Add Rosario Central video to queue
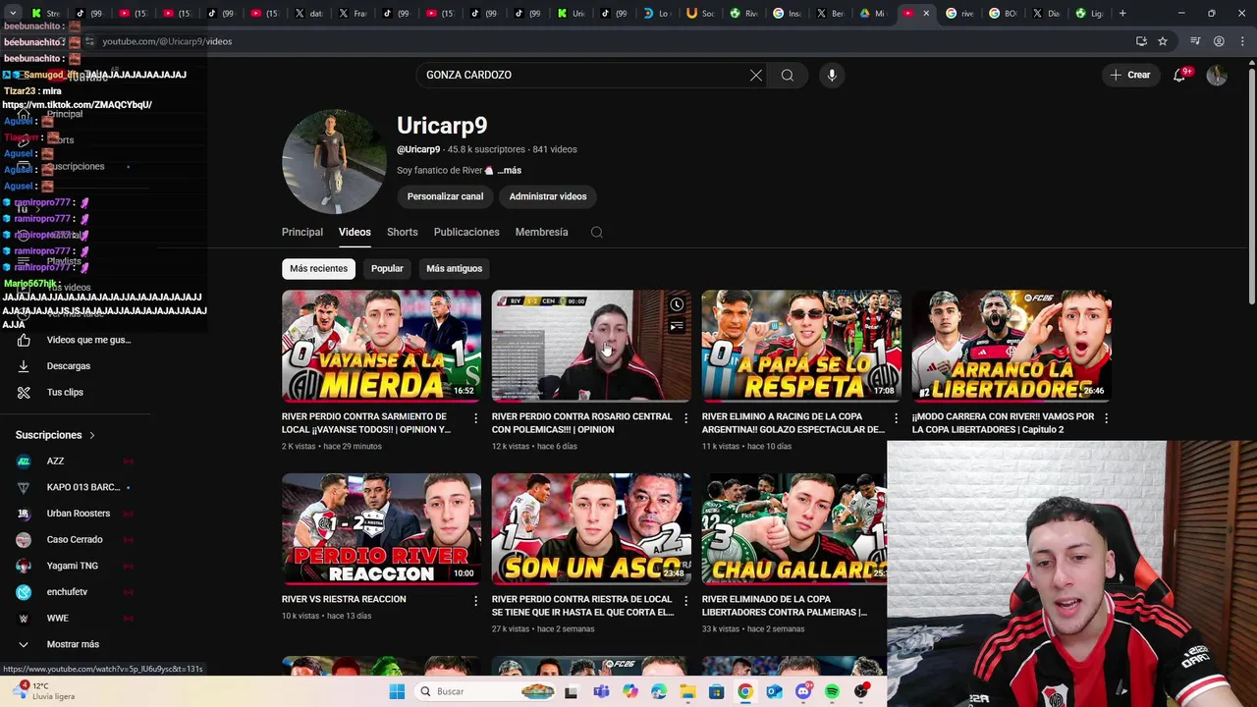The height and width of the screenshot is (707, 1257). pyautogui.click(x=677, y=326)
